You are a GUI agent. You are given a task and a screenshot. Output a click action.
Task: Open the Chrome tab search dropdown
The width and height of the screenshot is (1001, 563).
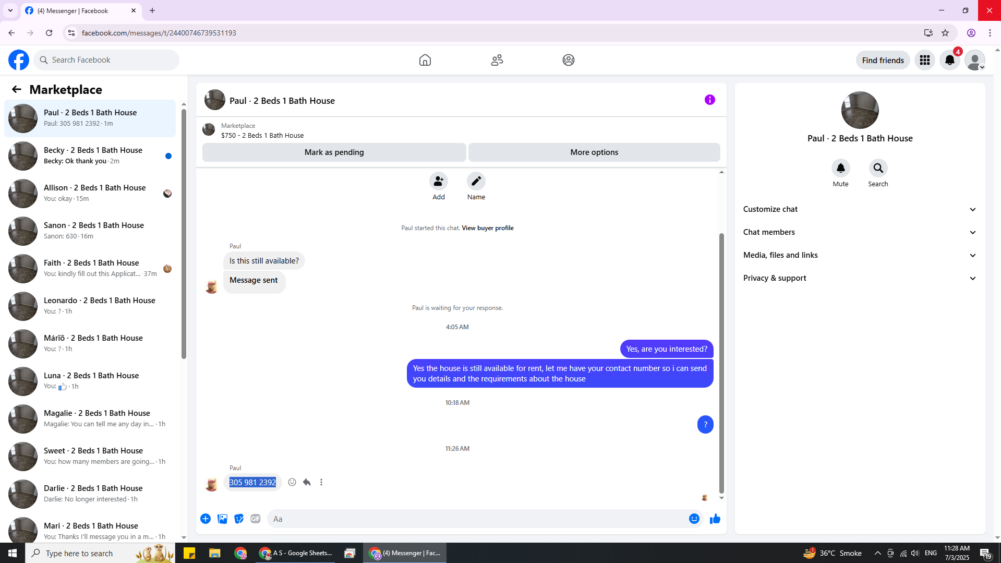[x=10, y=10]
